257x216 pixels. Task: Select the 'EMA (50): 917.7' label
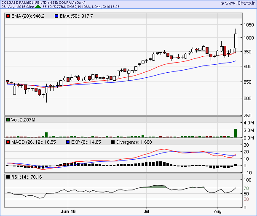(x=76, y=16)
